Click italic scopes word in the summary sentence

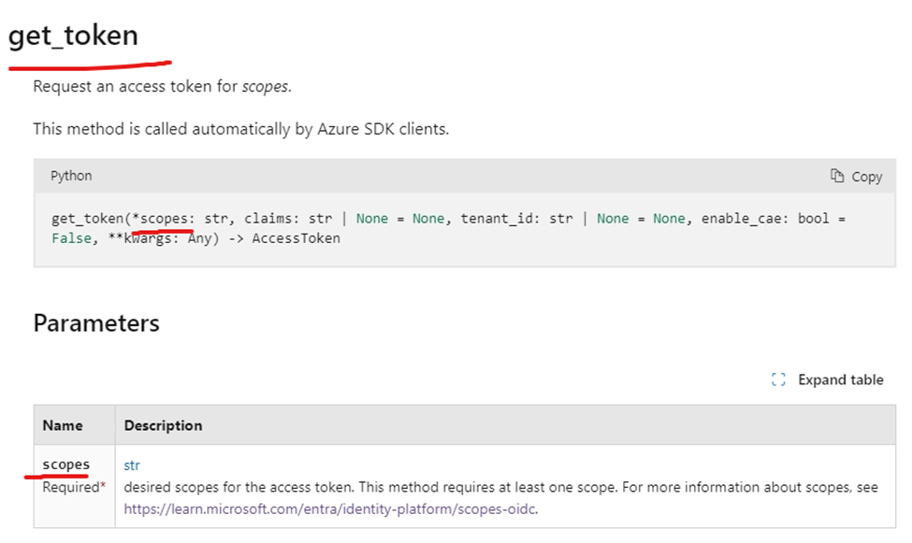tap(265, 86)
